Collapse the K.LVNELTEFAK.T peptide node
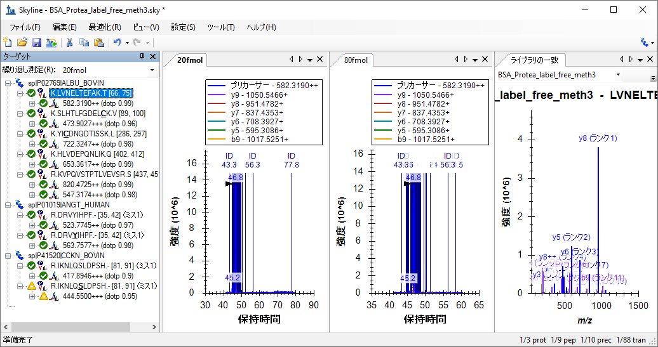 (20, 93)
